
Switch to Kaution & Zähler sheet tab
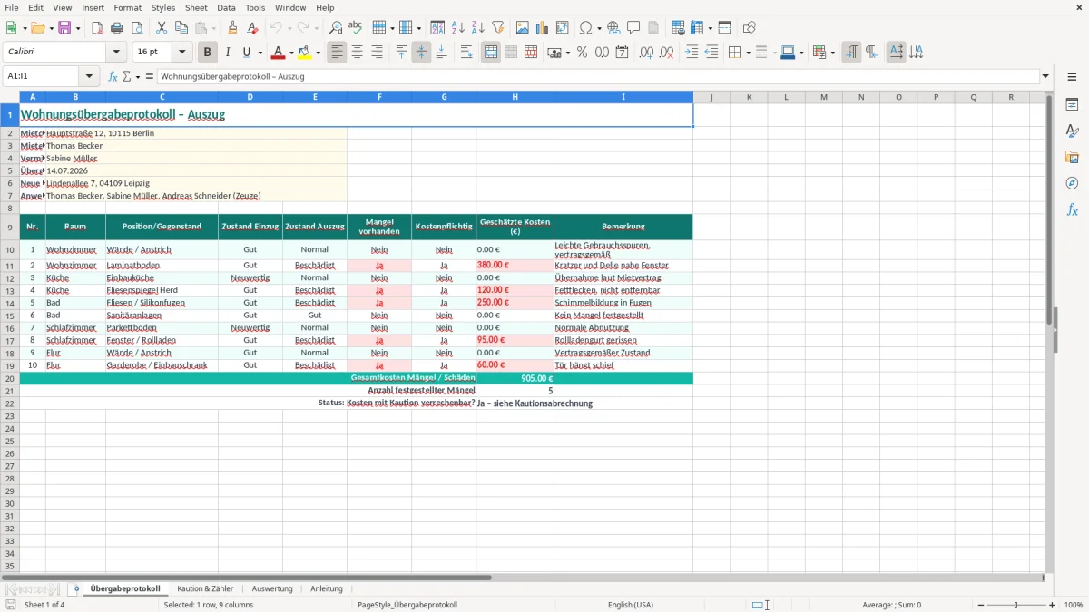[205, 588]
